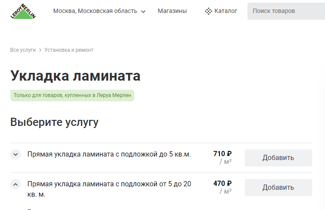Viewport: 325px width, 210px height.
Task: Go to Магазины in the header
Action: (x=172, y=11)
